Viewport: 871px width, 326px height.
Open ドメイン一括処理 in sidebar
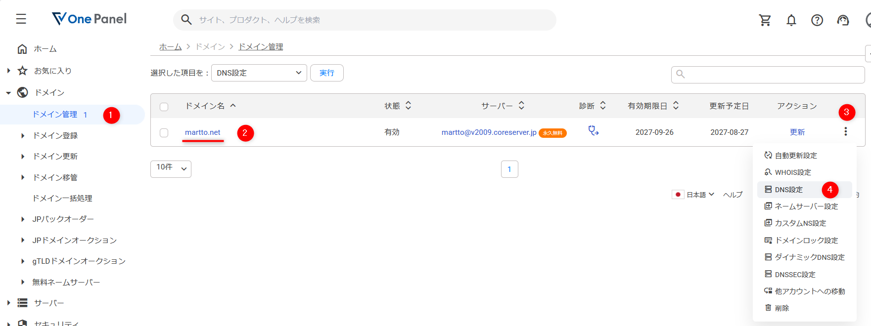coord(62,198)
